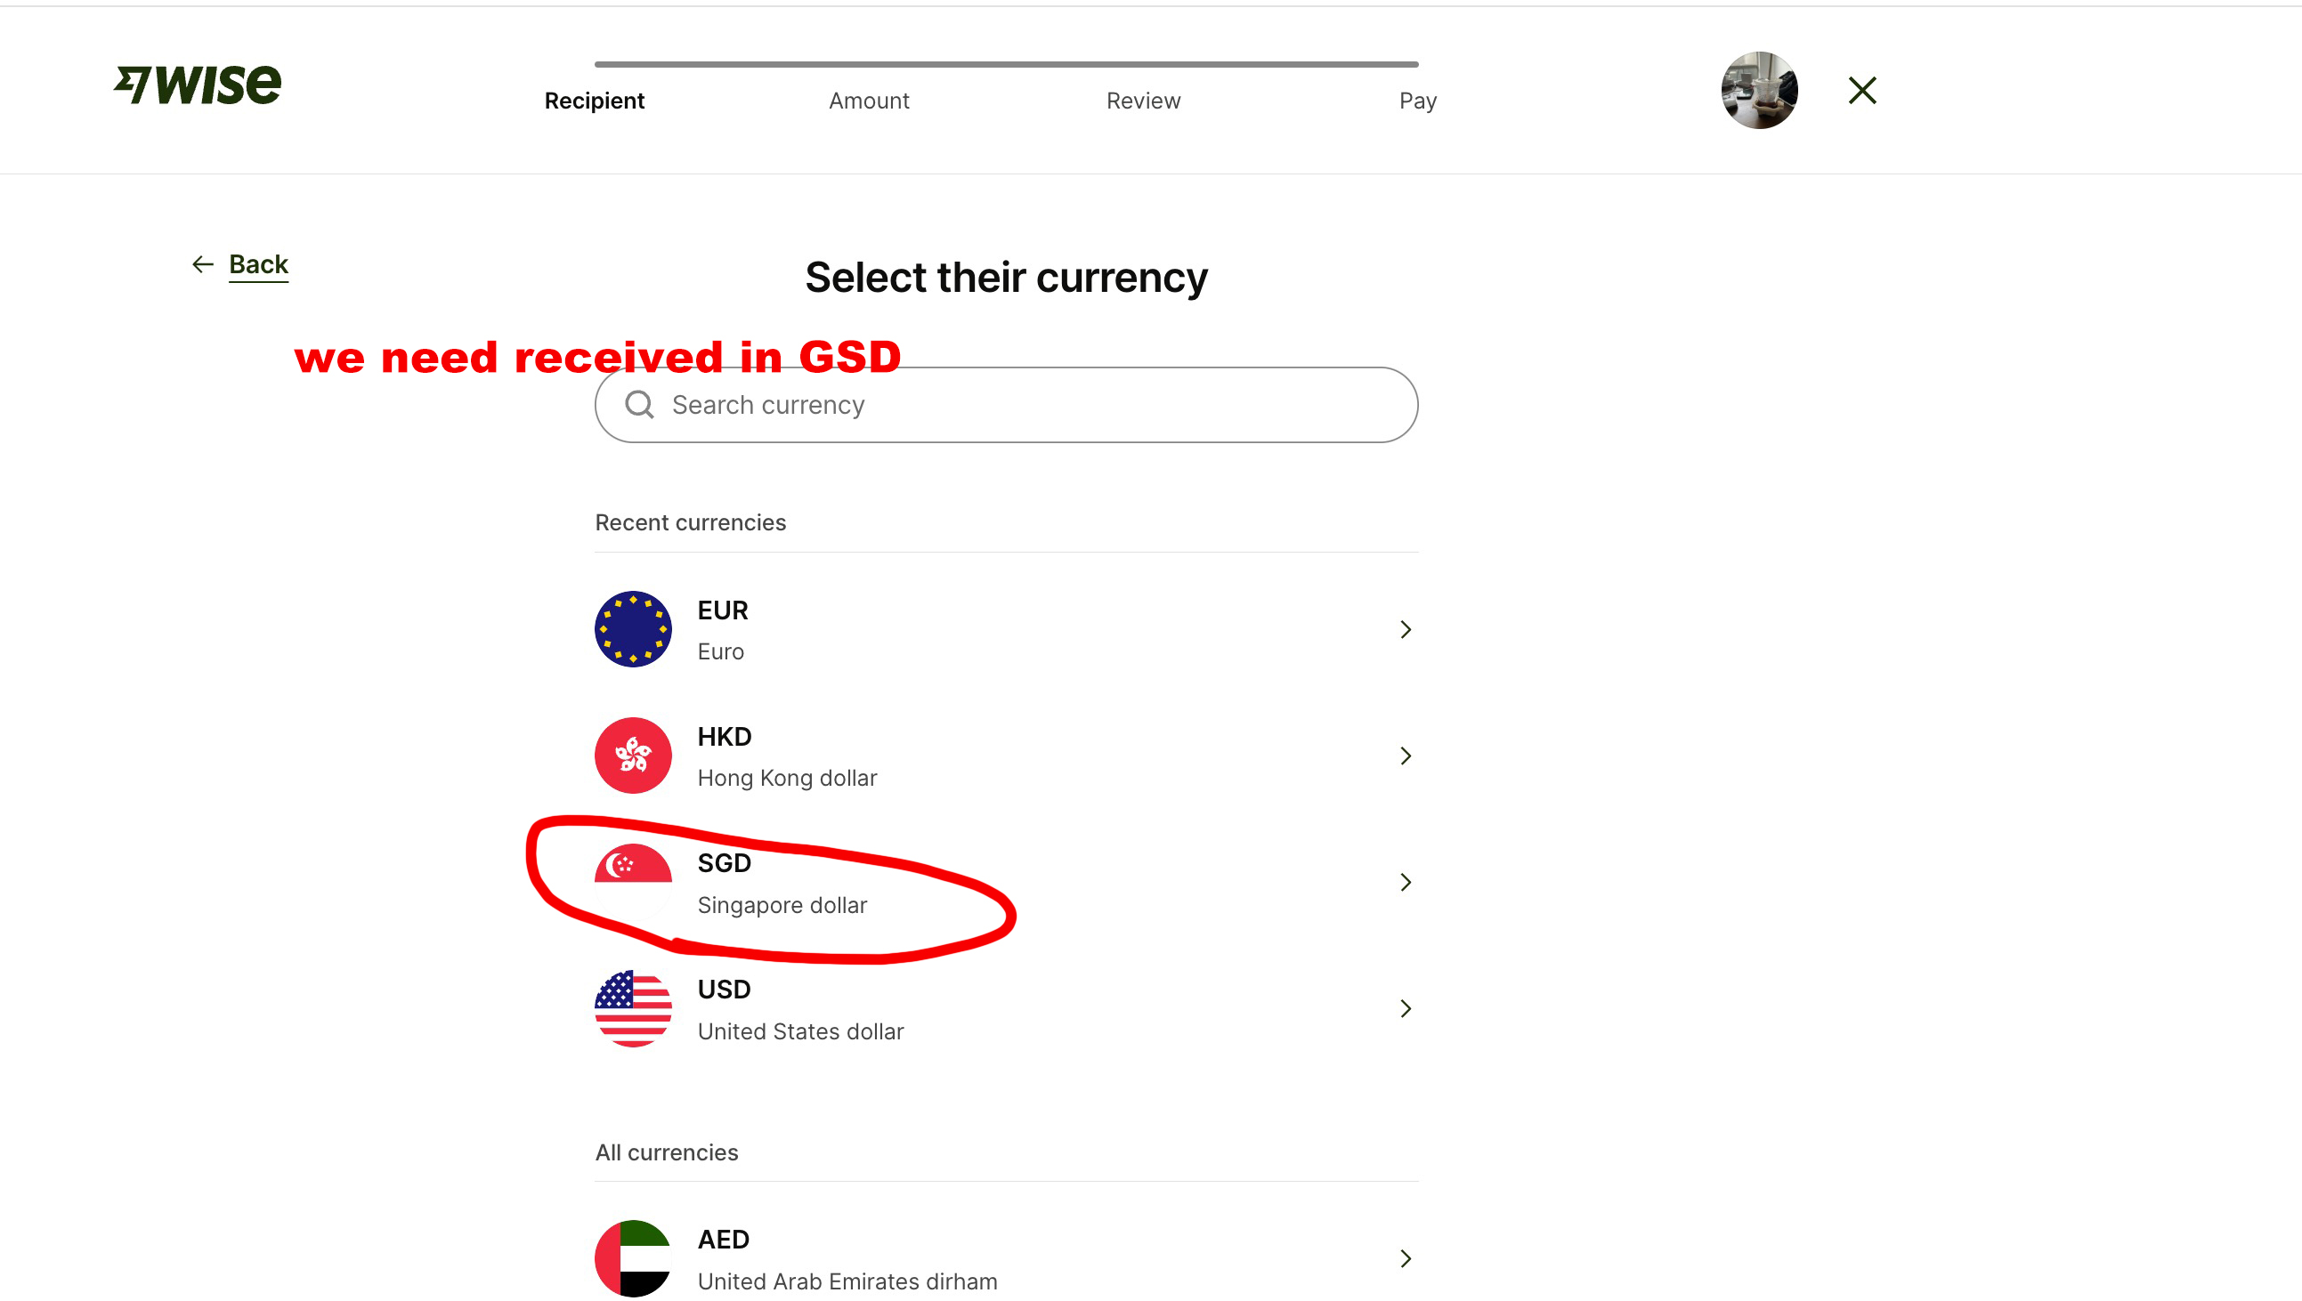
Task: Click the UAE flag icon
Action: [633, 1258]
